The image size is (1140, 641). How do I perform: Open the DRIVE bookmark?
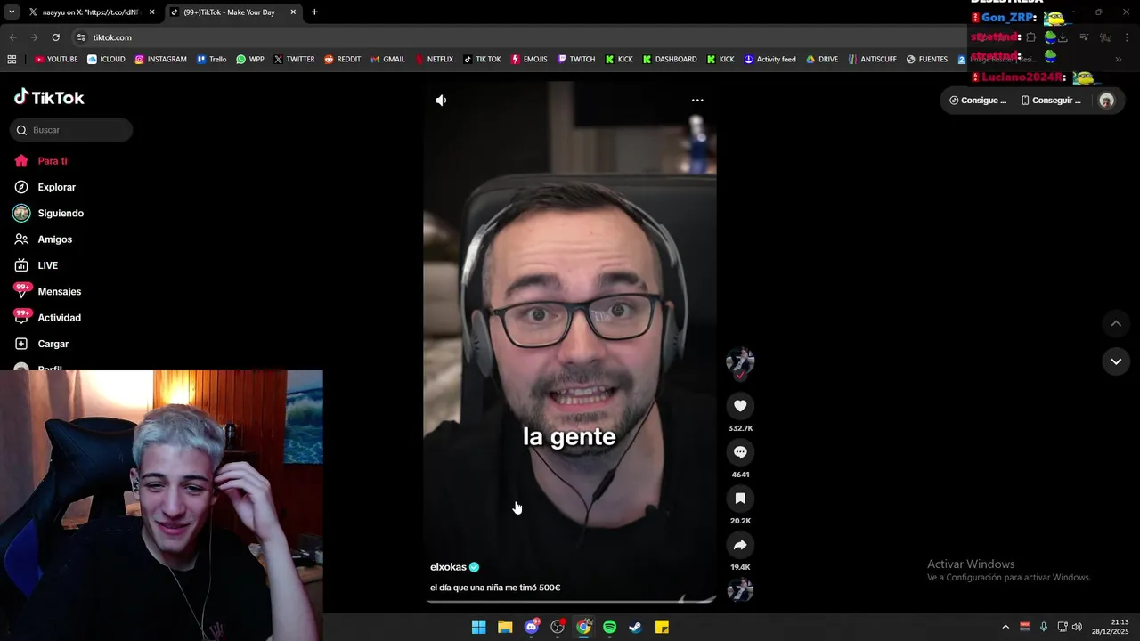822,60
